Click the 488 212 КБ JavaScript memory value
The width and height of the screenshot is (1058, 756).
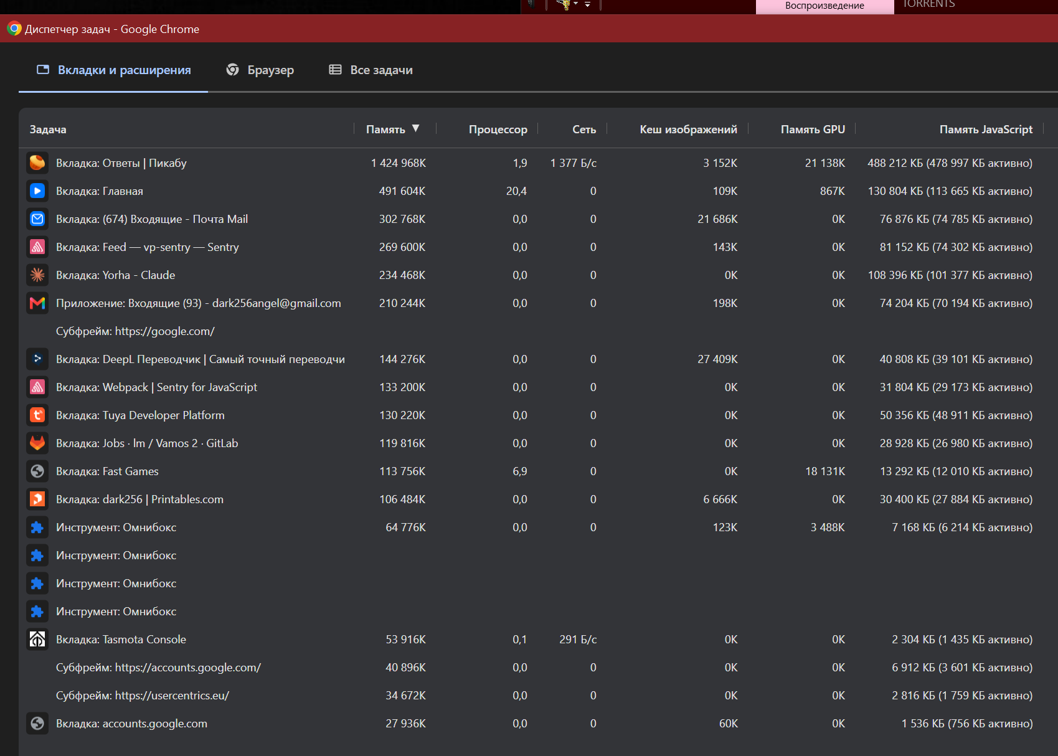[950, 163]
